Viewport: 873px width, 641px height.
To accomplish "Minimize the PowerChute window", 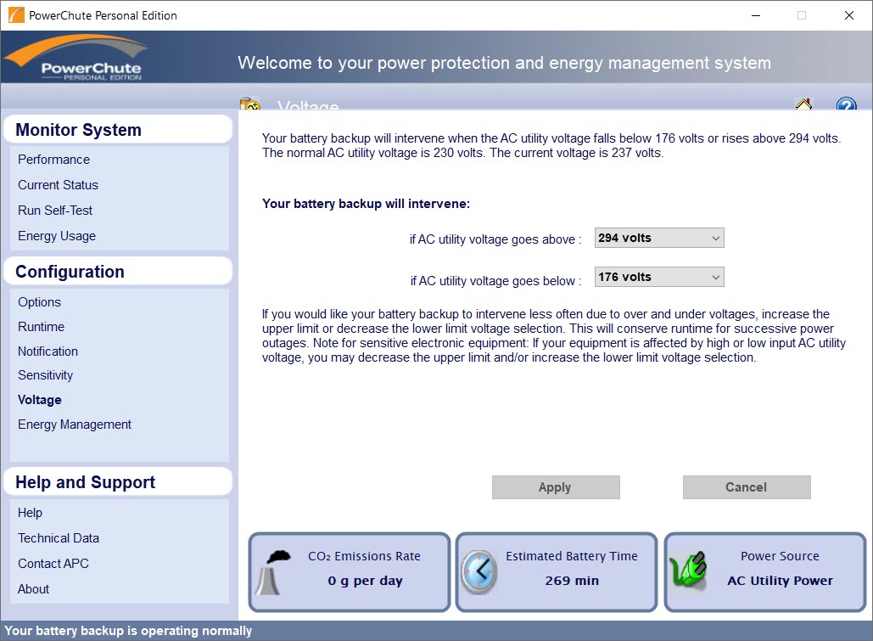I will [756, 15].
